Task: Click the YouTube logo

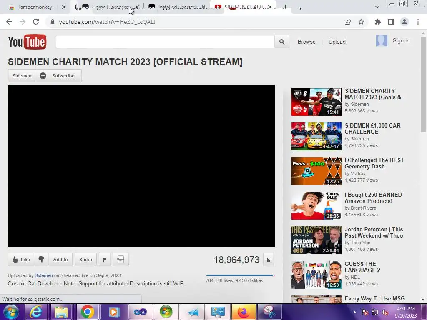Action: click(x=27, y=42)
